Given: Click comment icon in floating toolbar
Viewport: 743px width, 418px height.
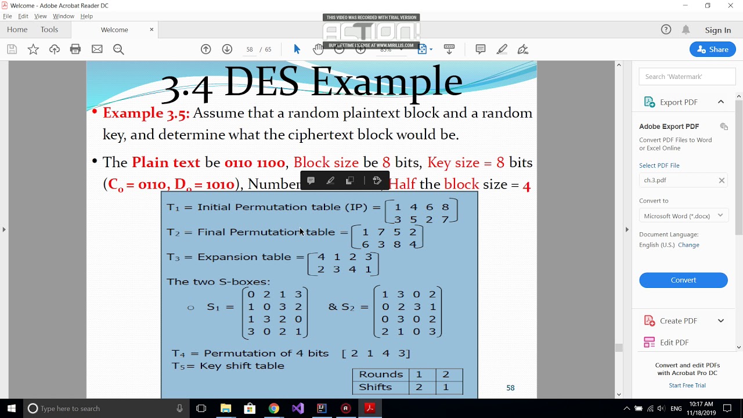Looking at the screenshot, I should (x=311, y=181).
